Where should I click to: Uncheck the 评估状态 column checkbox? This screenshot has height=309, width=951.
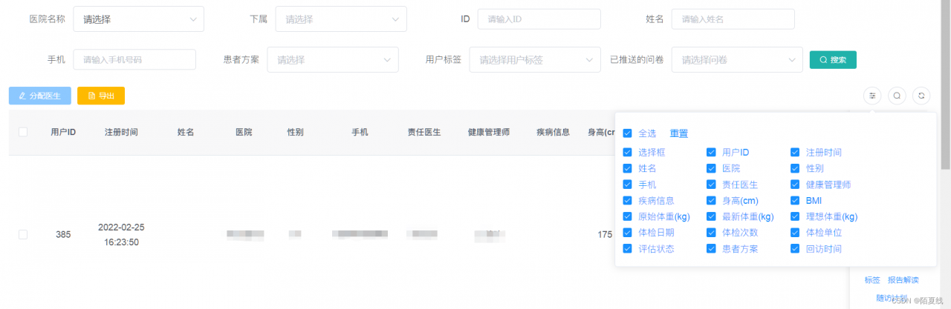tap(628, 249)
